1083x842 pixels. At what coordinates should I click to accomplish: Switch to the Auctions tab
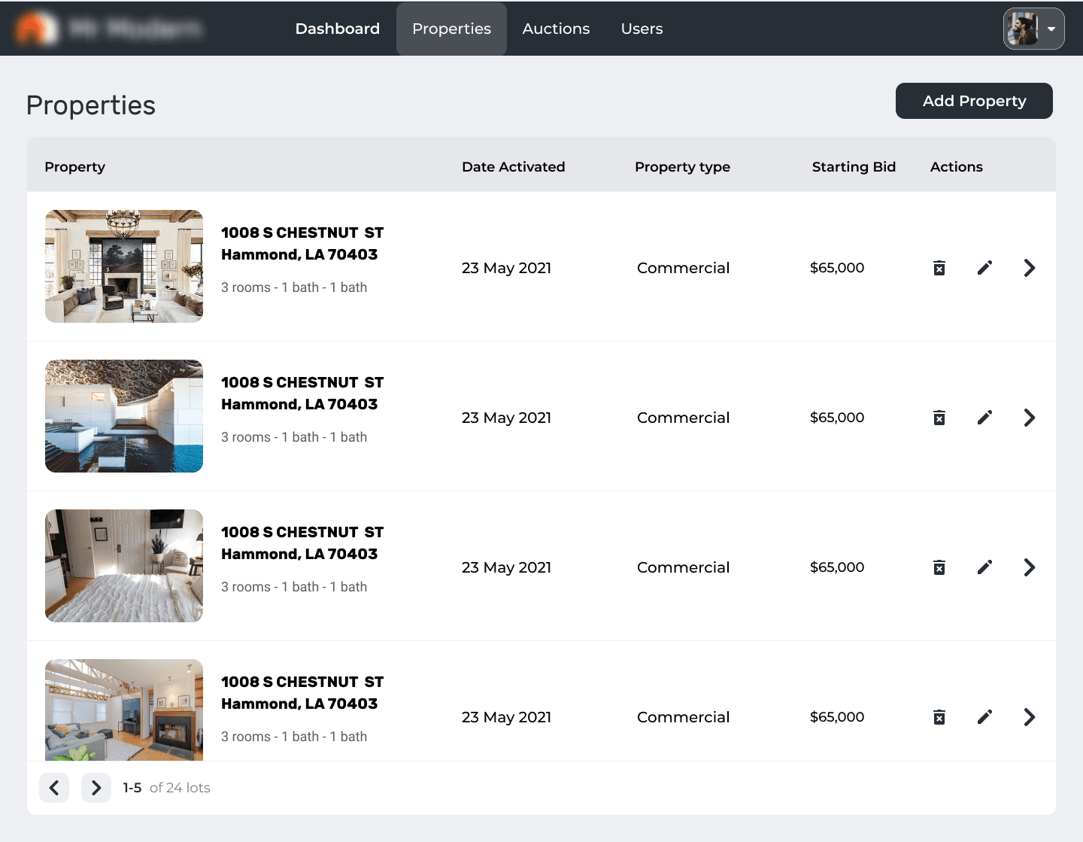tap(556, 29)
